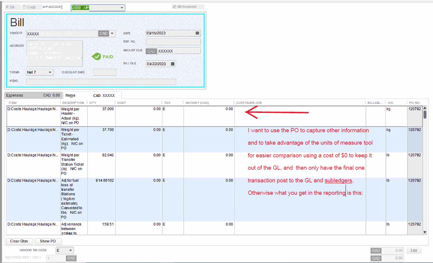Select the Bill radio button
The width and height of the screenshot is (433, 263).
(x=7, y=6)
